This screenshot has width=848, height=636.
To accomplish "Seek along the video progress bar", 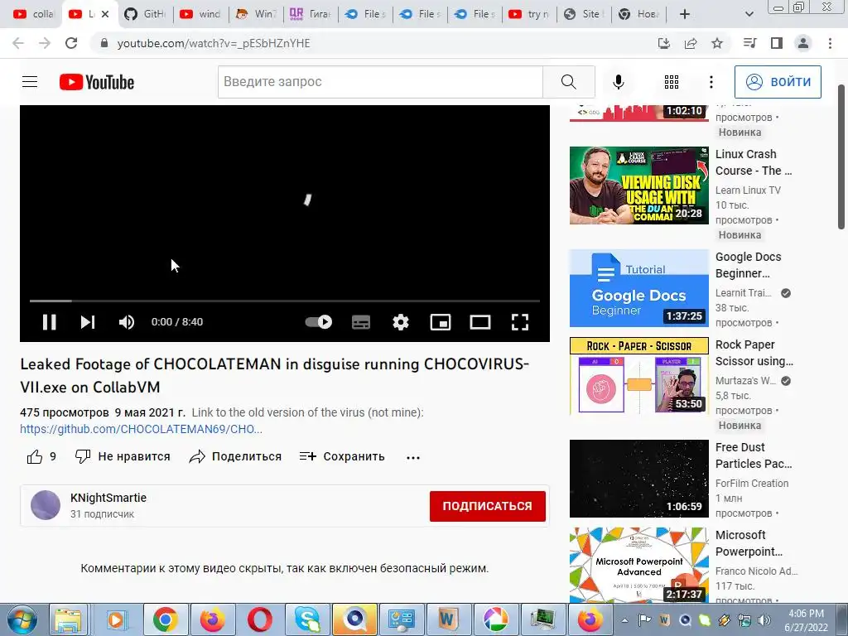I will click(x=285, y=301).
